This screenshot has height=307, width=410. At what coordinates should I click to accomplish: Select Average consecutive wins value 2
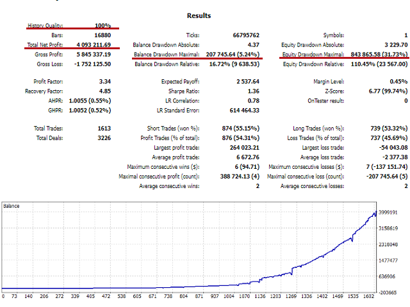[258, 186]
